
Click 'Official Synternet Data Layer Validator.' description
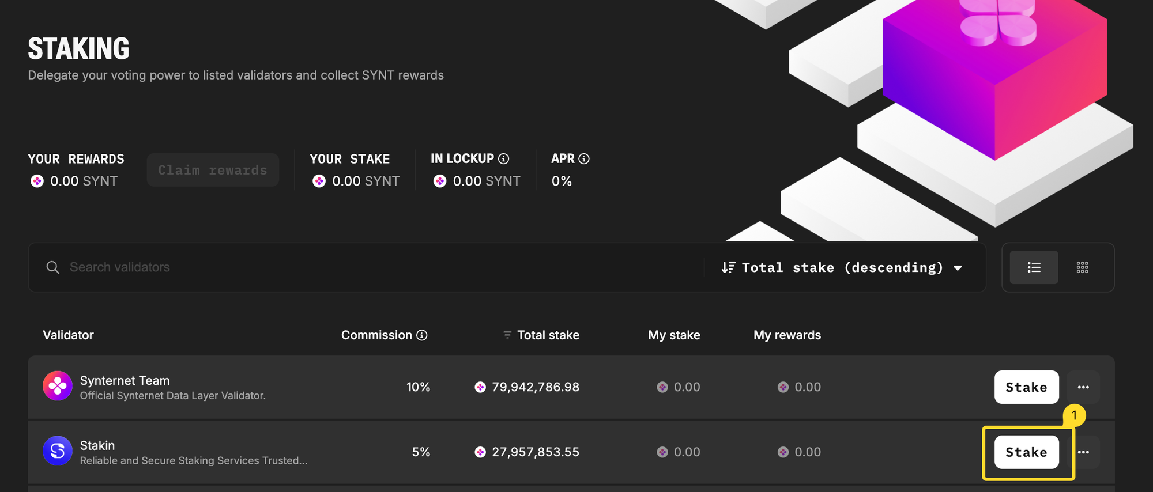173,396
